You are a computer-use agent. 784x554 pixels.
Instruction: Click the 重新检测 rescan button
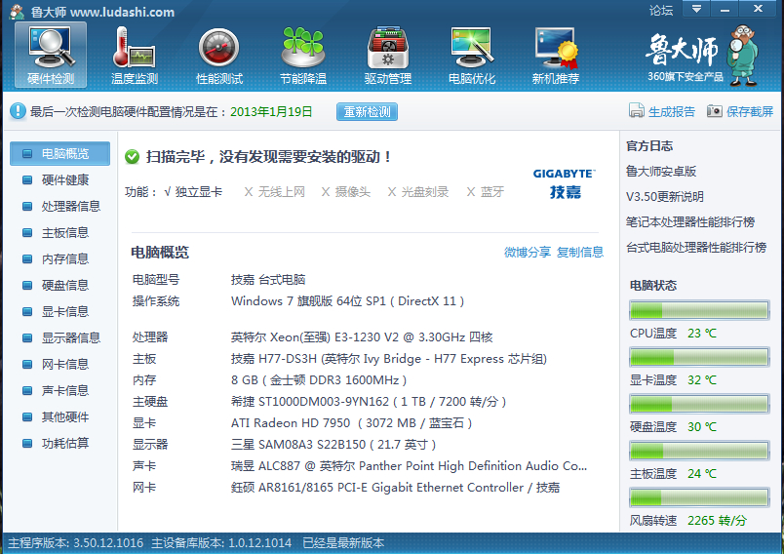(367, 111)
